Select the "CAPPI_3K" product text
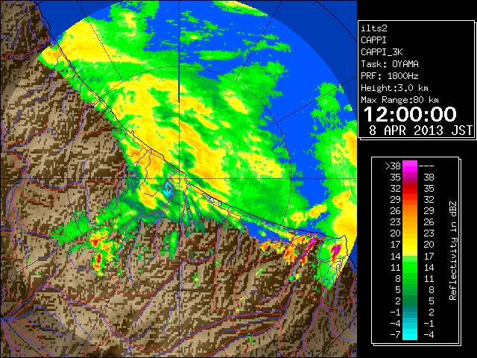477x358 pixels. point(382,52)
